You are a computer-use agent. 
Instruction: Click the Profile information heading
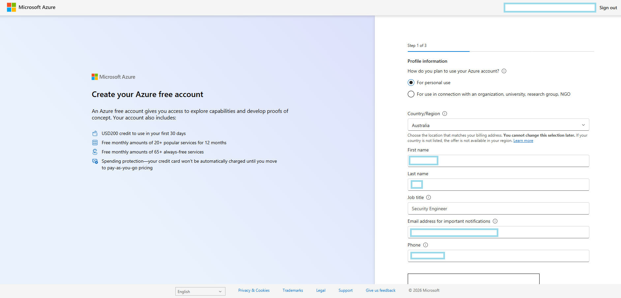pos(428,61)
